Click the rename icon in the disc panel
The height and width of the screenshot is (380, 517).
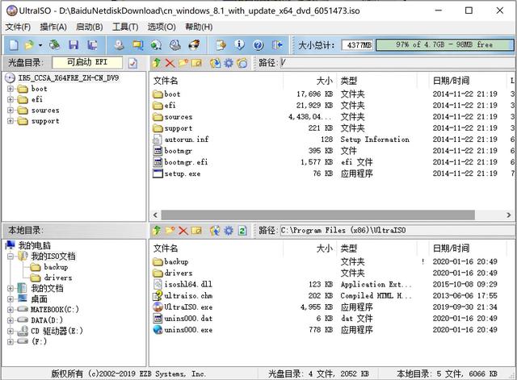tap(196, 63)
